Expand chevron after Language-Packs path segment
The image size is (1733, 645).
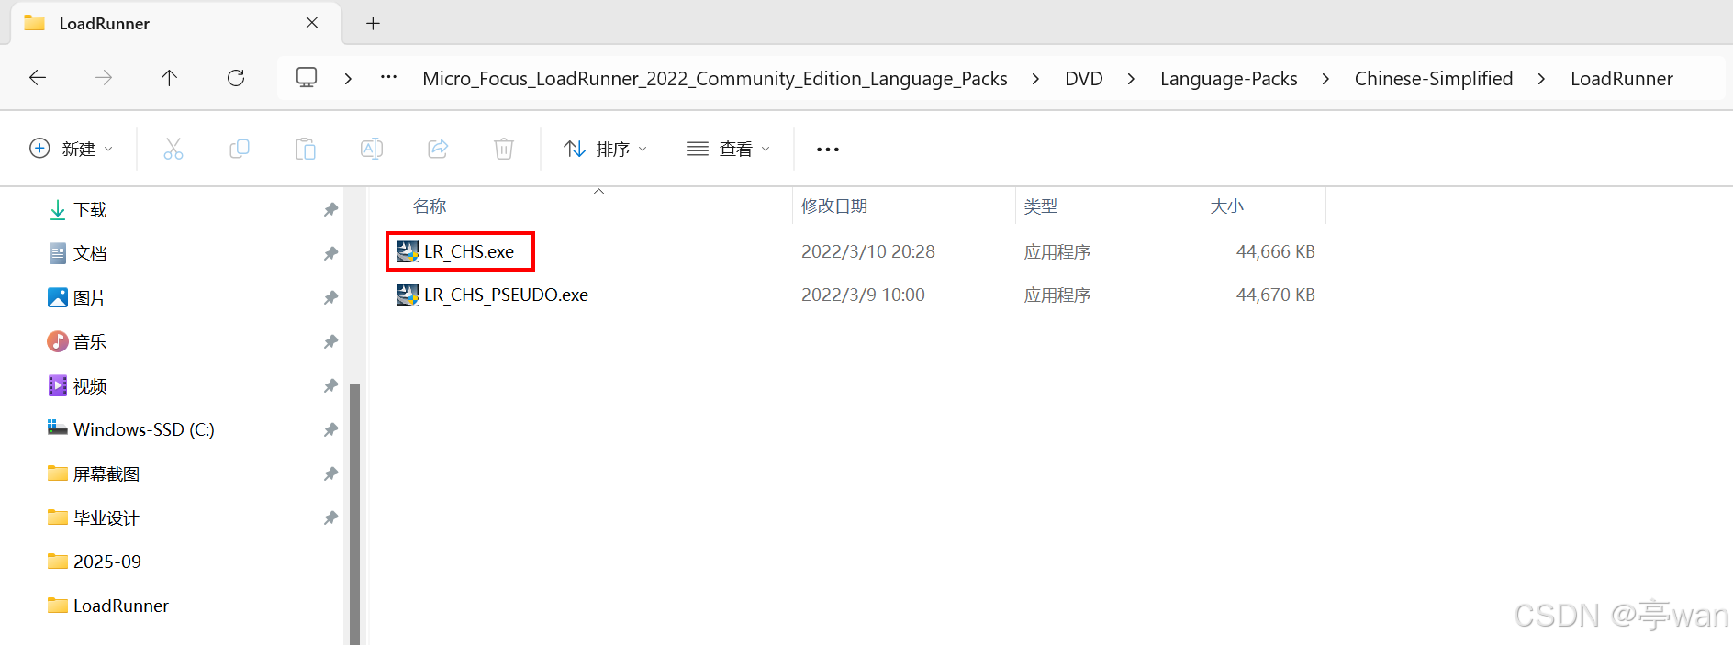(1325, 79)
